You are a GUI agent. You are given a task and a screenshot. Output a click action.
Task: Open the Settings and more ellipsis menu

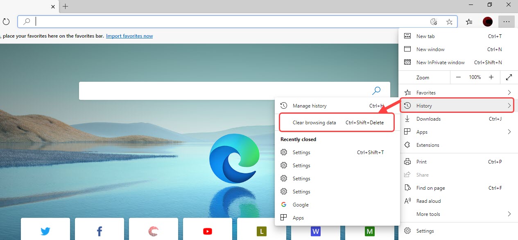click(x=507, y=22)
